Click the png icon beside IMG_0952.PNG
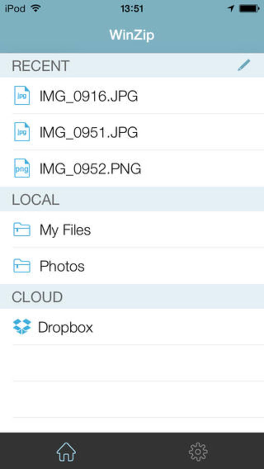 [x=22, y=168]
